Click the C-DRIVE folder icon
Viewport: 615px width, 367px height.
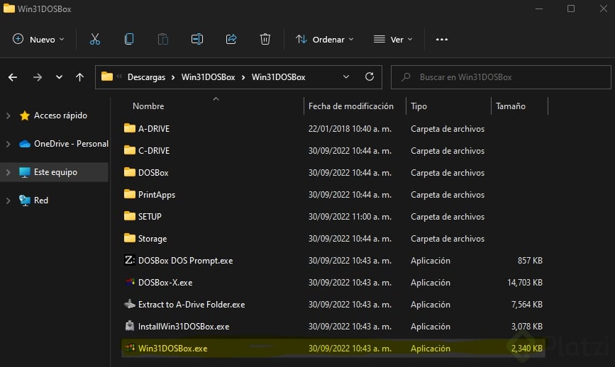[x=129, y=150]
